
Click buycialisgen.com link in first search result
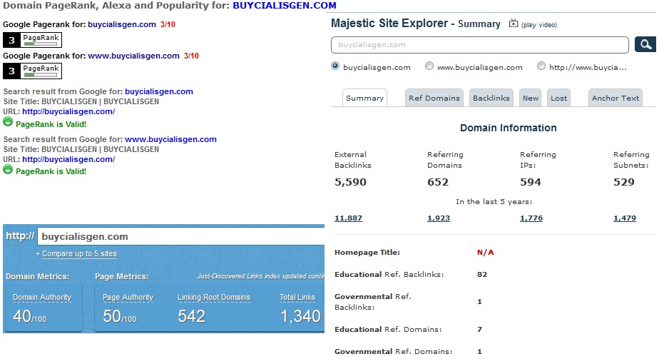click(159, 91)
